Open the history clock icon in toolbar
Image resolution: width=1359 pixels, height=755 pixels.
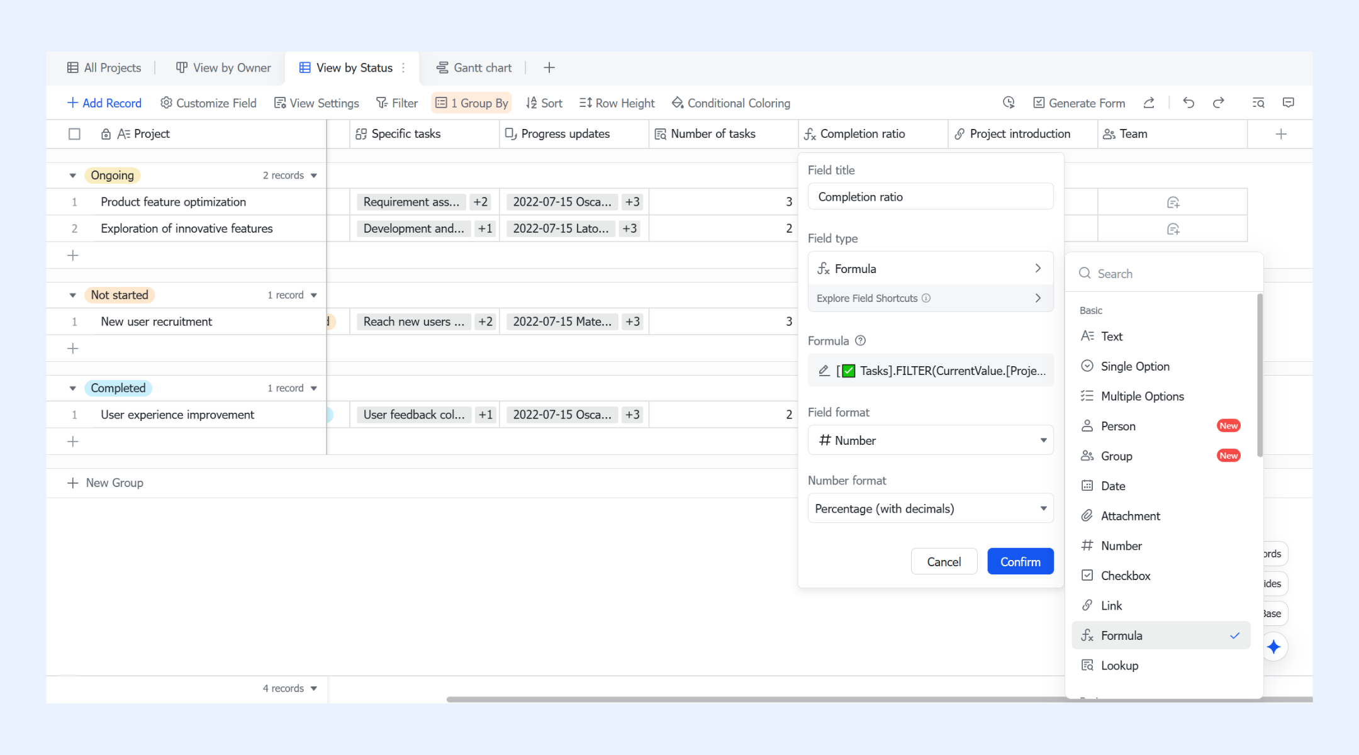click(x=1009, y=103)
